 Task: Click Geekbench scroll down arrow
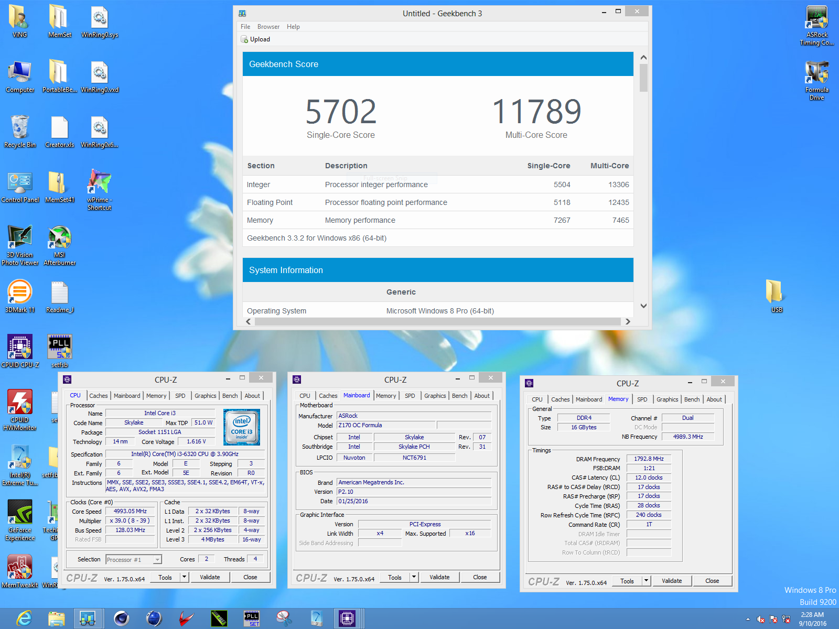pos(643,306)
